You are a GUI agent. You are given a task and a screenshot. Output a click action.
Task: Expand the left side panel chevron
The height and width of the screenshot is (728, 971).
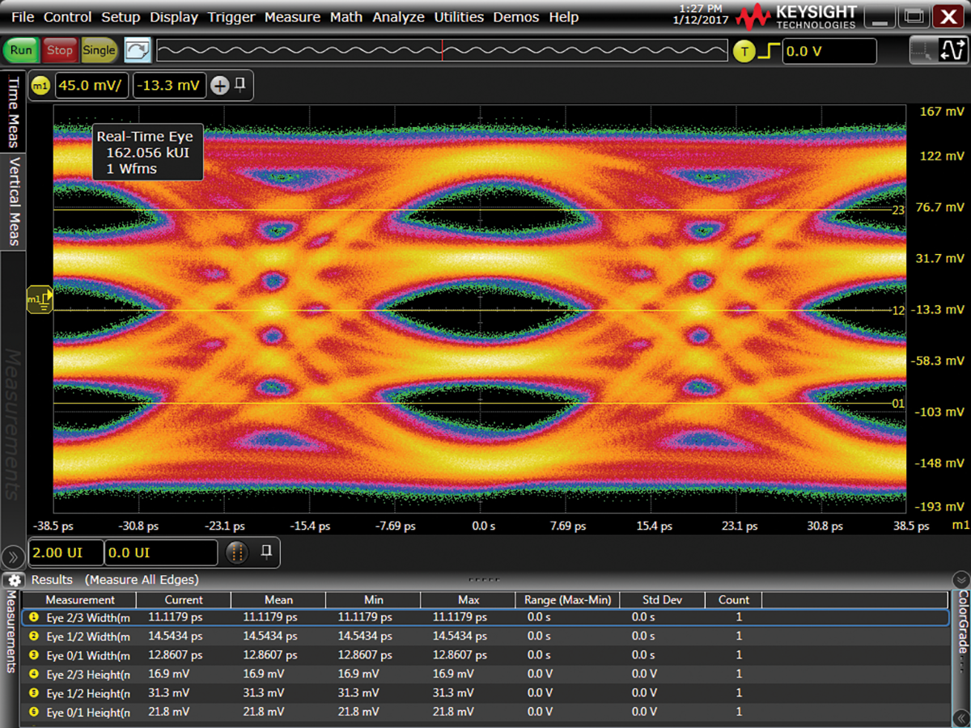tap(14, 556)
